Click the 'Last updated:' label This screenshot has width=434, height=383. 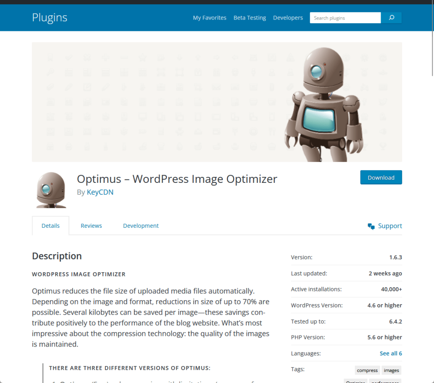[x=309, y=273]
